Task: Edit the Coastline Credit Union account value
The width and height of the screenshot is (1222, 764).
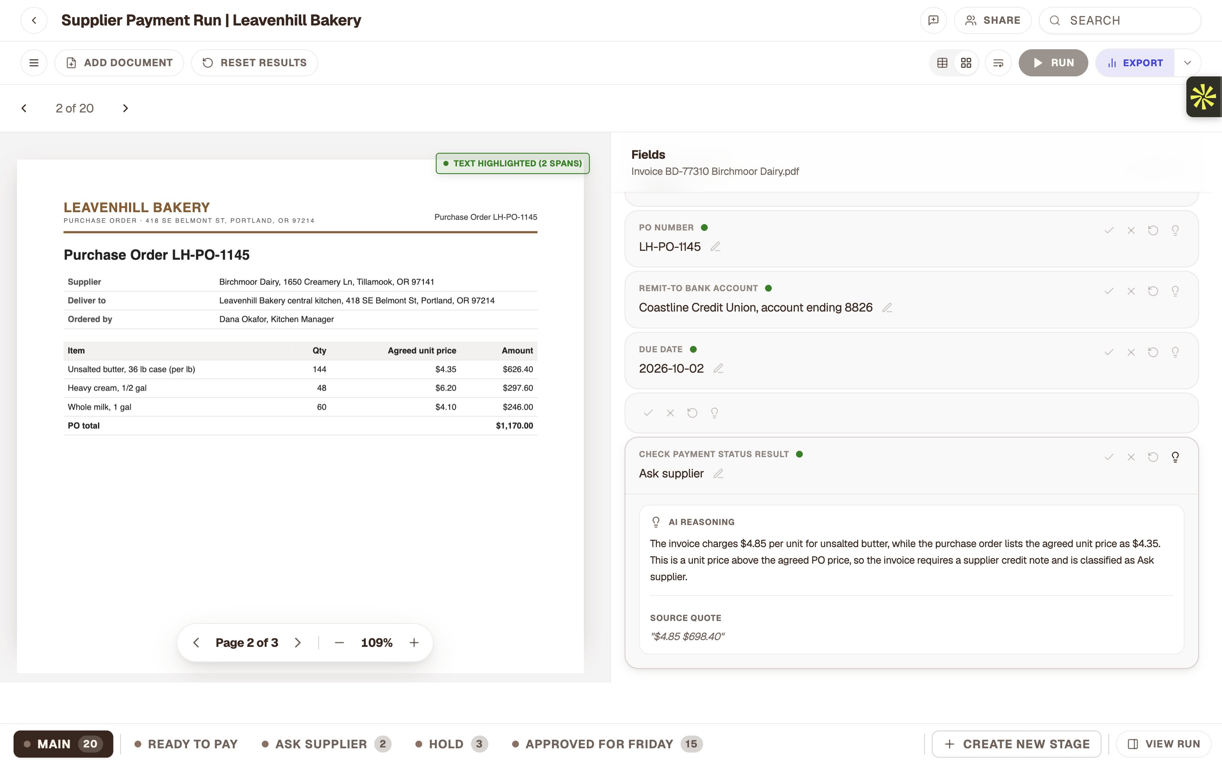Action: point(887,307)
